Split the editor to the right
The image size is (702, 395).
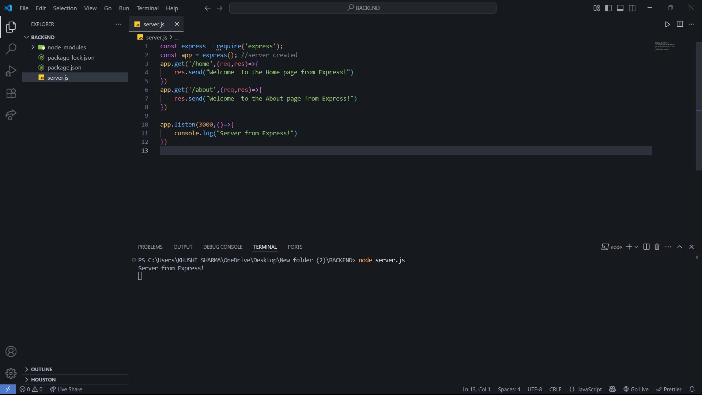[x=680, y=24]
